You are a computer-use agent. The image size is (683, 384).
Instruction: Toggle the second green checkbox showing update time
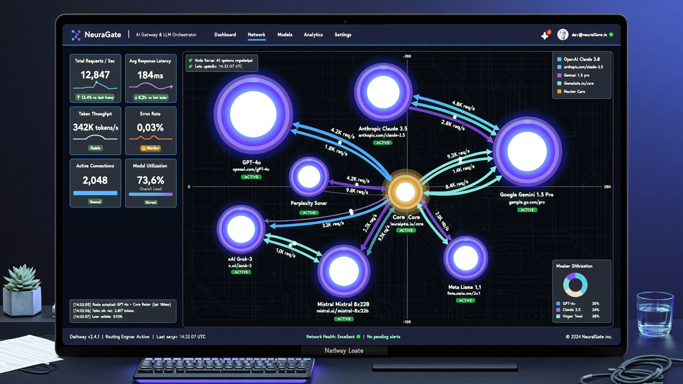click(190, 67)
